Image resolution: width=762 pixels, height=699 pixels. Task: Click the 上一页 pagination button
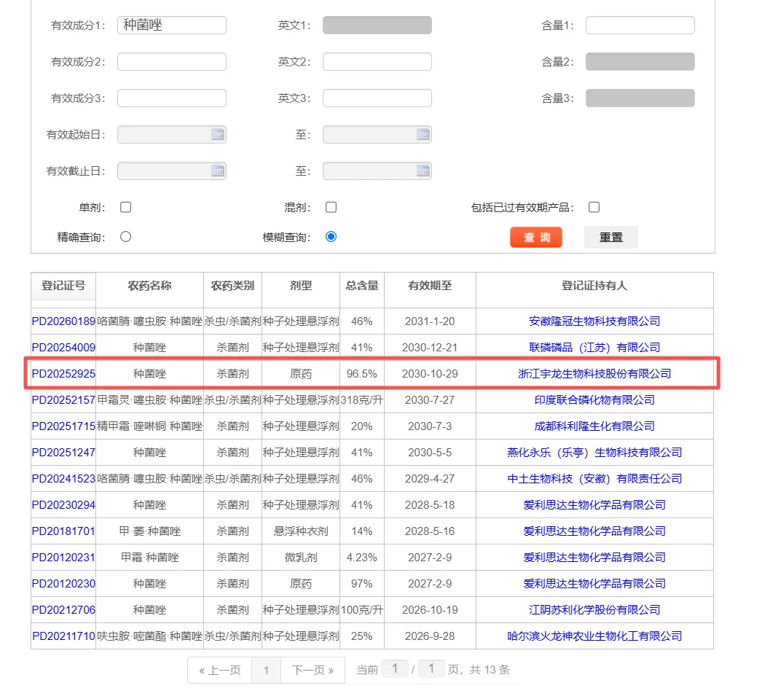click(219, 670)
